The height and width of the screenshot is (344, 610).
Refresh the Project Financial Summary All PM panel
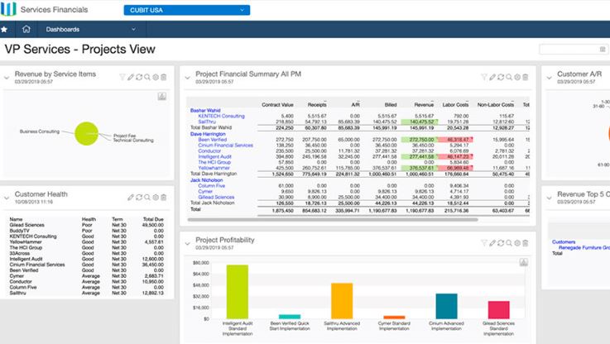click(x=501, y=78)
